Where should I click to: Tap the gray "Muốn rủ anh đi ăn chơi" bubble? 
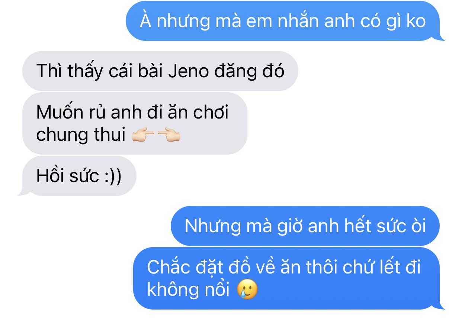135,123
